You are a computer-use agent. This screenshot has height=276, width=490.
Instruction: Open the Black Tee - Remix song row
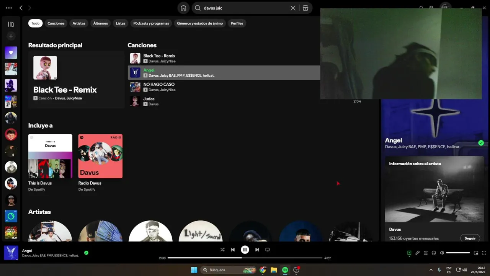click(x=224, y=58)
